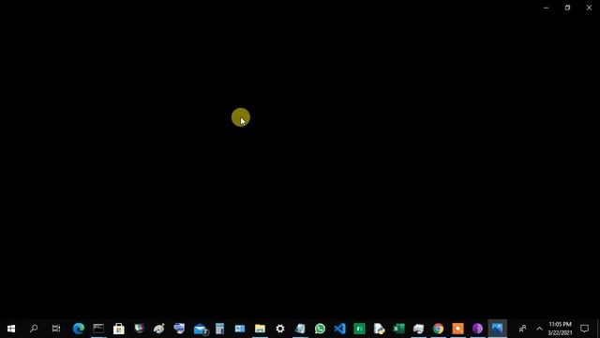Open the orange square app beside Chrome
This screenshot has height=338, width=600.
(457, 329)
